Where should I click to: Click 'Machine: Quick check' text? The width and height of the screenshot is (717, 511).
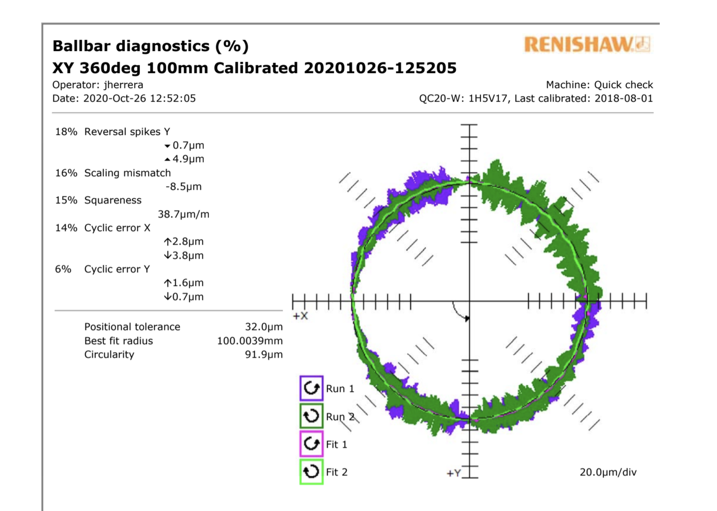click(599, 85)
